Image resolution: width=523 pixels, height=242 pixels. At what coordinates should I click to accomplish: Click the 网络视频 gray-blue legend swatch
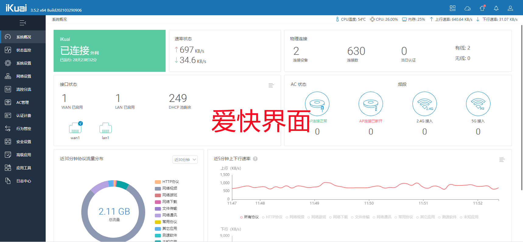pyautogui.click(x=158, y=188)
